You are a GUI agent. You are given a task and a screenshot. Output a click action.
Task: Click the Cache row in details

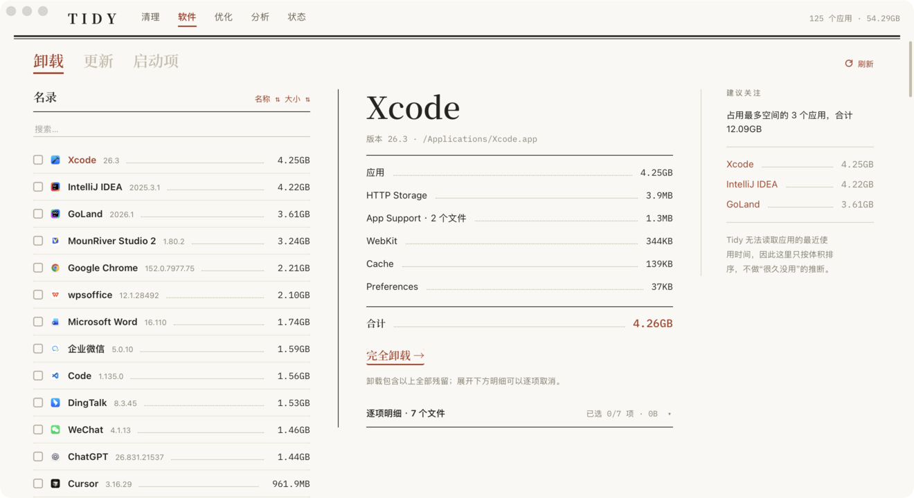519,264
